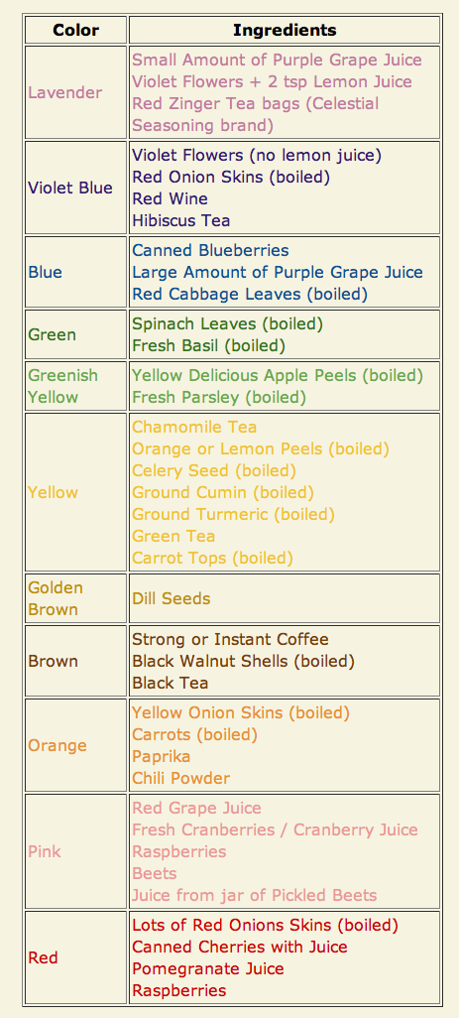Select the Dill Seeds ingredient

[172, 598]
